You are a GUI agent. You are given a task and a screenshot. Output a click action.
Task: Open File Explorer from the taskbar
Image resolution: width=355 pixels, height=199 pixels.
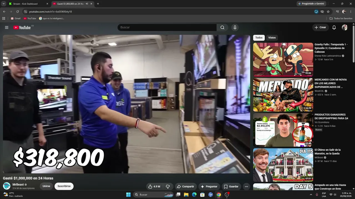pos(186,195)
